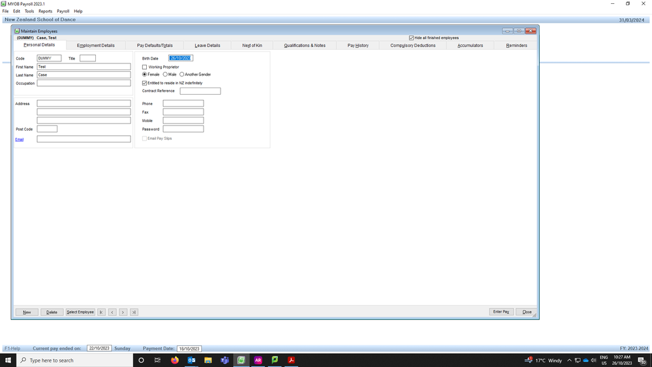
Task: Open Microsoft Teams from the taskbar
Action: pyautogui.click(x=225, y=360)
